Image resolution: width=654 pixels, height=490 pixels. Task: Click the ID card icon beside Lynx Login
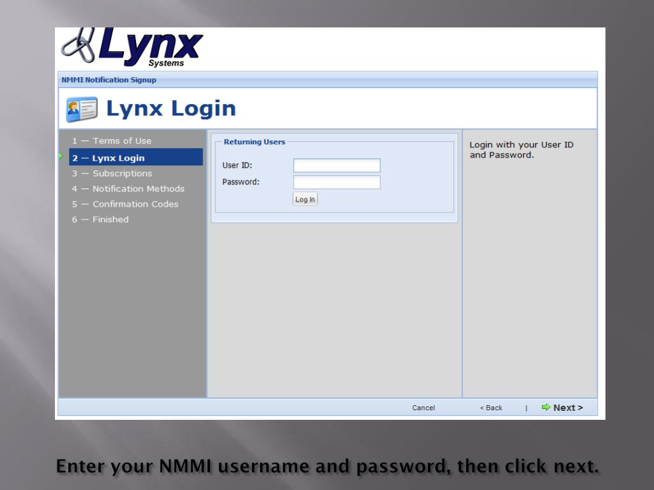coord(82,109)
